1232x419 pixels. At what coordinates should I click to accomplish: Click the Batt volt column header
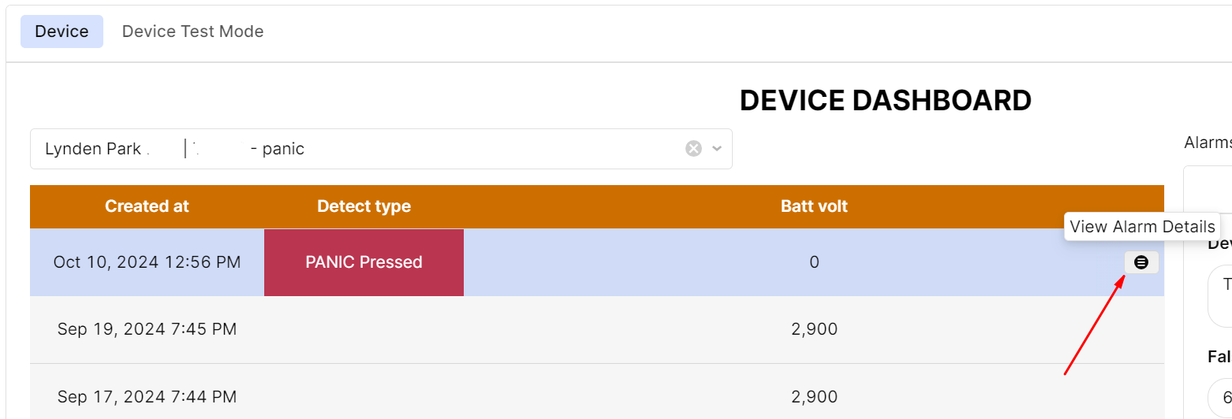[814, 206]
